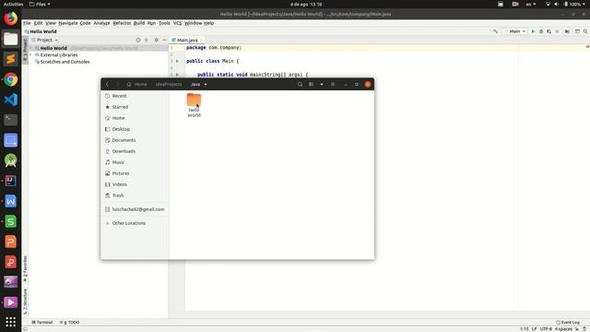The height and width of the screenshot is (332, 590).
Task: Click Run with Coverage icon in toolbar
Action: pos(549,31)
